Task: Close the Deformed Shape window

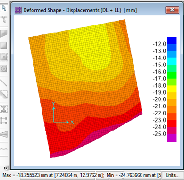Action: pos(172,10)
